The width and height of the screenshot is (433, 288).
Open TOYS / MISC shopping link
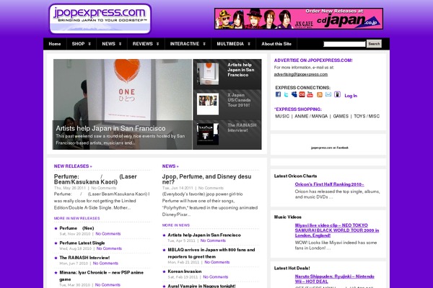(x=367, y=117)
